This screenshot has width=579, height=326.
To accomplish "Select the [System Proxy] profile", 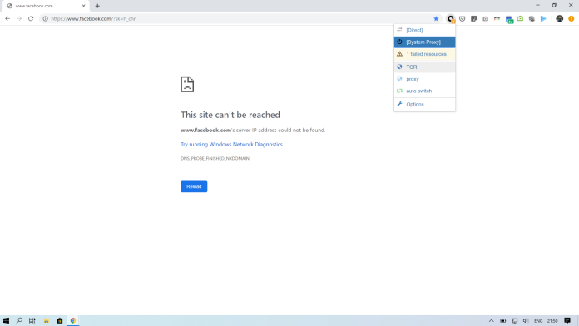I will click(424, 42).
